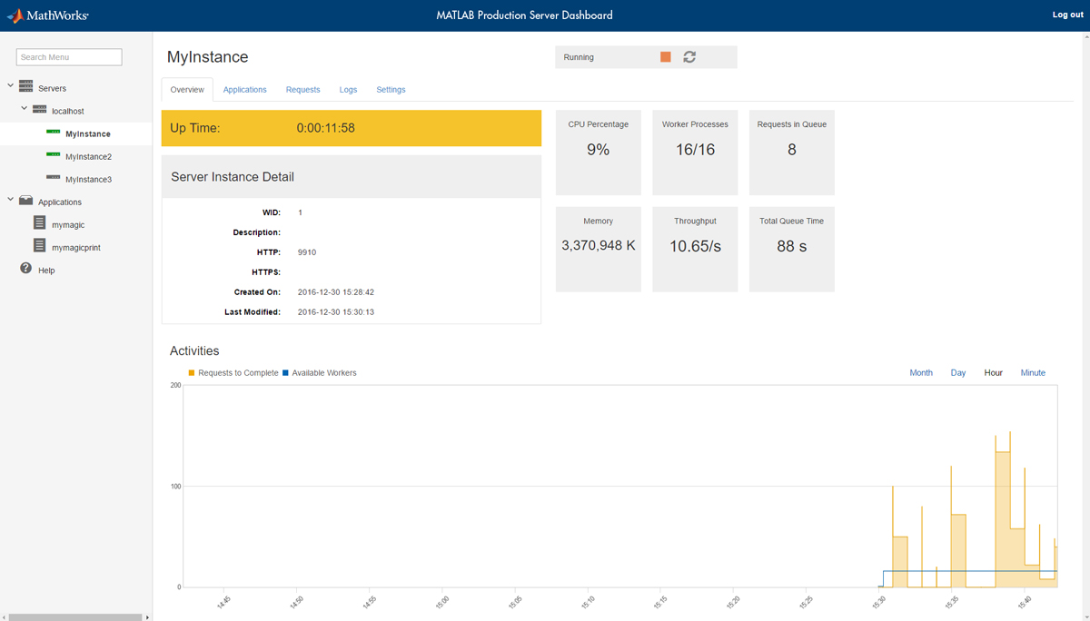The height and width of the screenshot is (621, 1090).
Task: Select the Minute activity view
Action: [1033, 372]
